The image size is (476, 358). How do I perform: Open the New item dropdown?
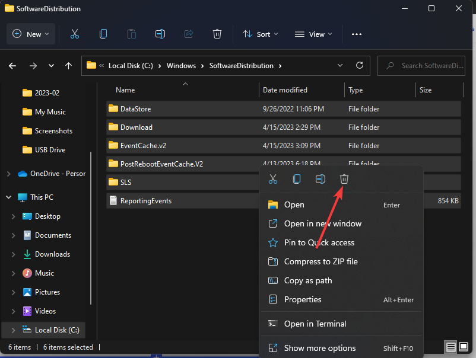[x=31, y=34]
